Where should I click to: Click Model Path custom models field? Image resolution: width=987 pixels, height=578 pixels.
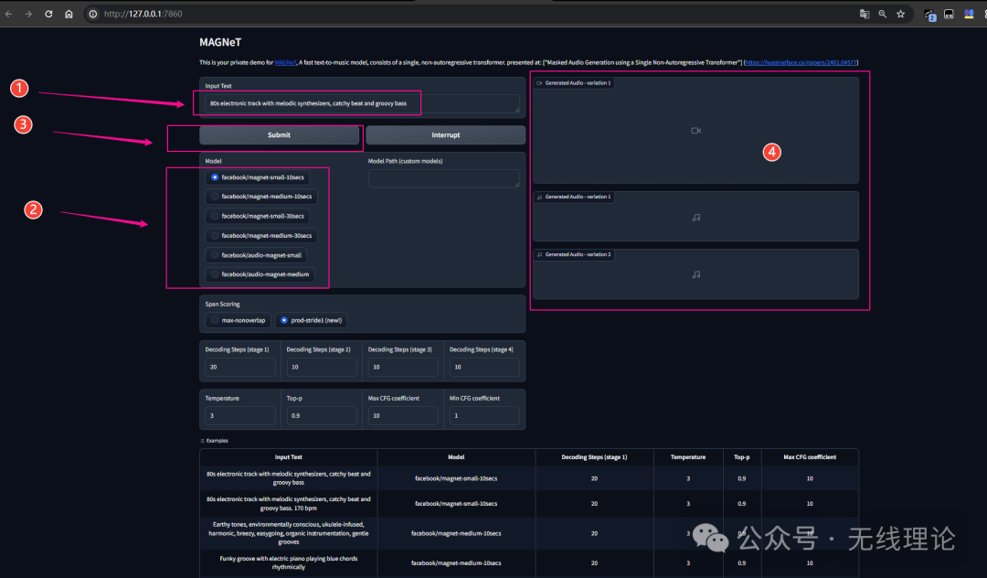[444, 178]
